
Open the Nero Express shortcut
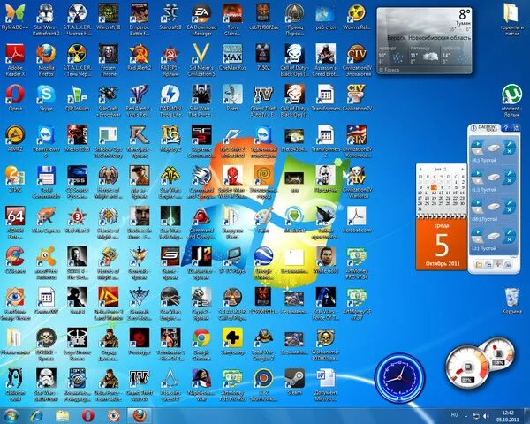point(46,220)
